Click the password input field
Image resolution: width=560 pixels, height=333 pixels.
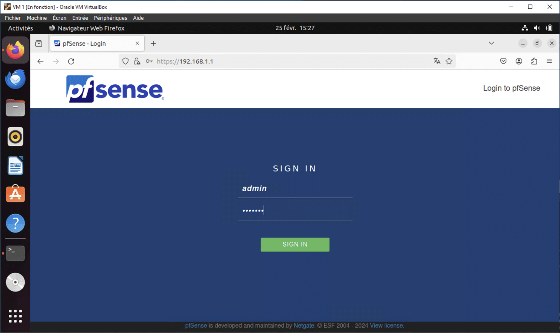(x=295, y=210)
